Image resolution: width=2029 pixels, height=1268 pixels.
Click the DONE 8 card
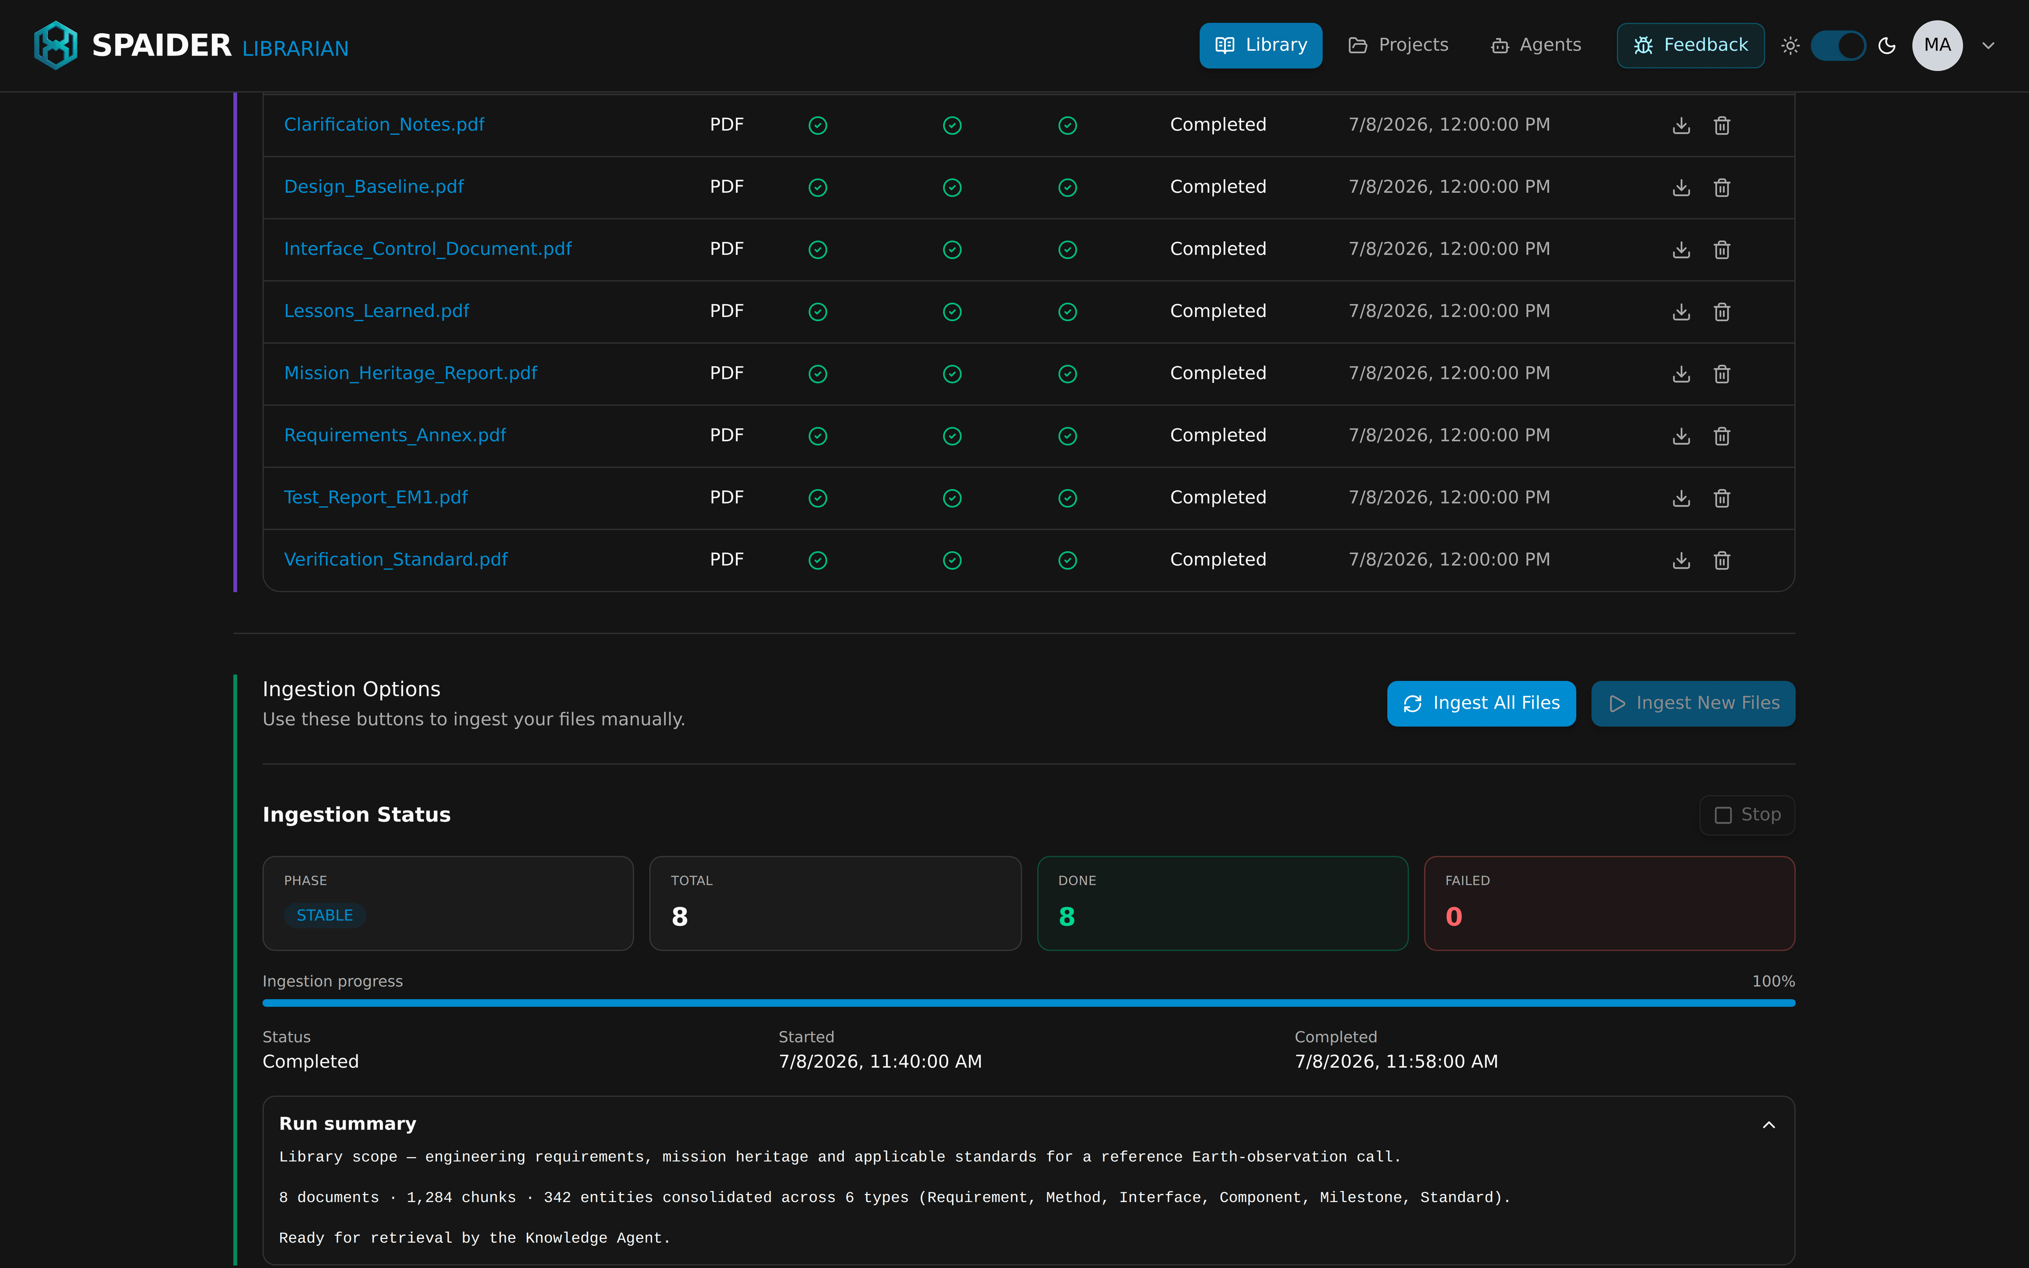[1223, 903]
